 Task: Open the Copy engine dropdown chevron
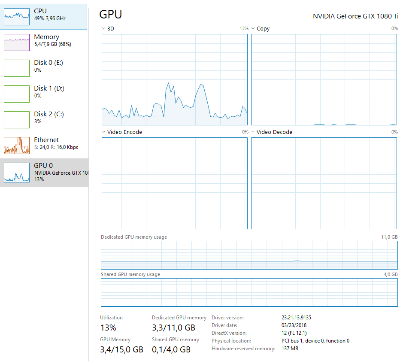click(x=253, y=28)
